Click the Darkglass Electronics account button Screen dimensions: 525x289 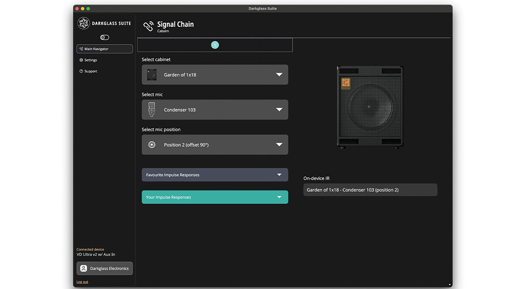[104, 268]
